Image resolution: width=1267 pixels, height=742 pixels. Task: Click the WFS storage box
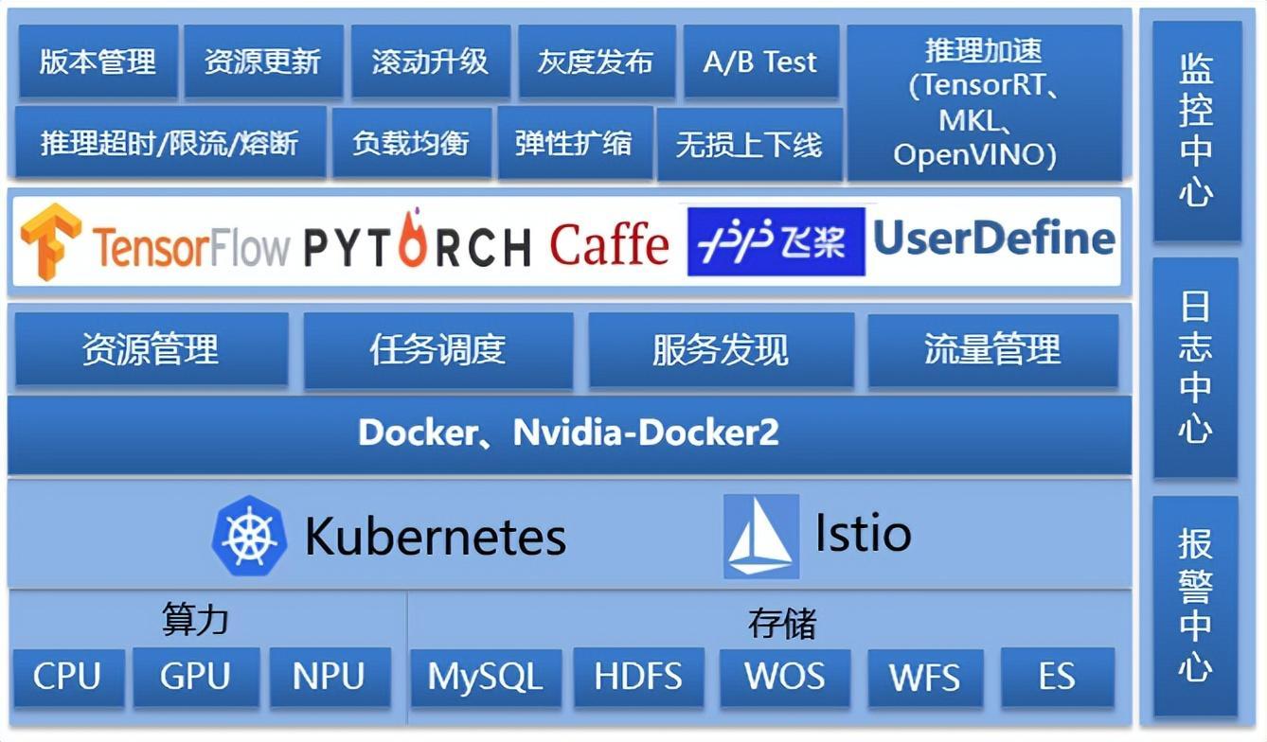tap(925, 677)
